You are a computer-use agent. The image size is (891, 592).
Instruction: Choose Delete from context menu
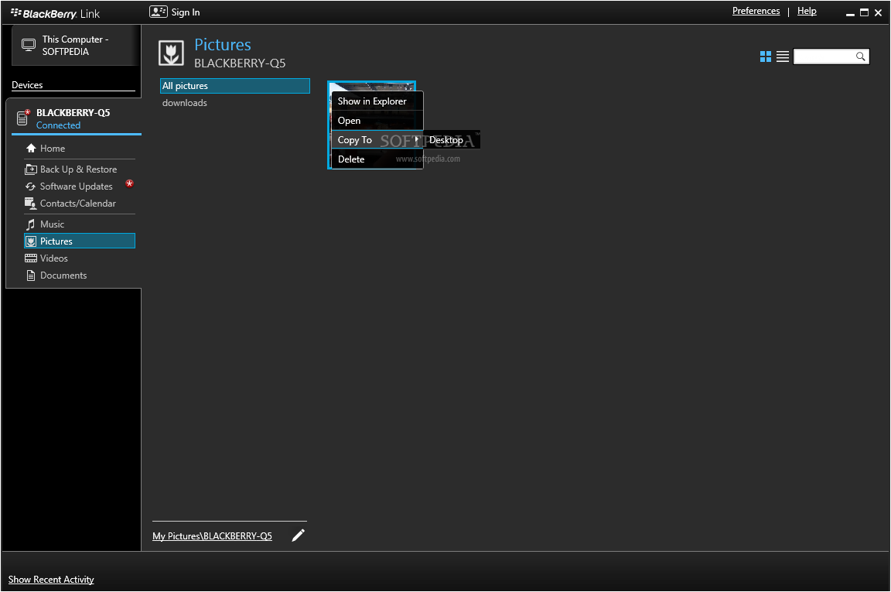click(377, 159)
